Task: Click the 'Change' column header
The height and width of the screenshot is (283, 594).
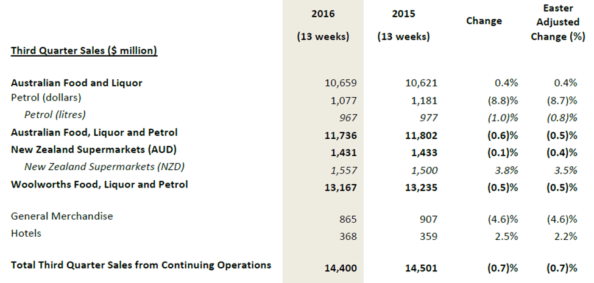Action: coord(484,21)
